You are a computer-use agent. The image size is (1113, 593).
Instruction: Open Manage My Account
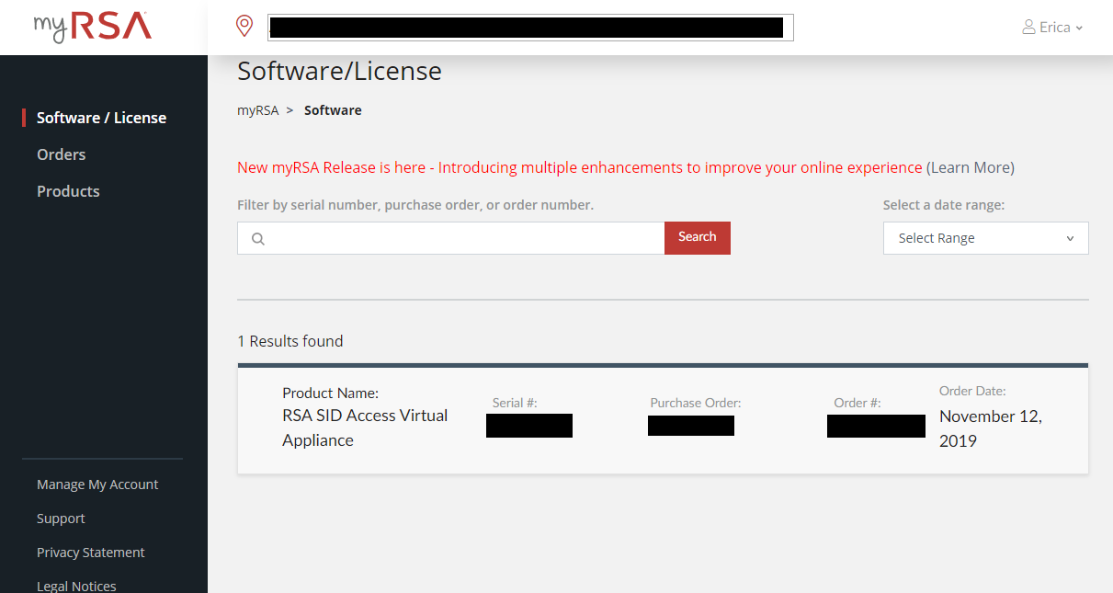97,484
